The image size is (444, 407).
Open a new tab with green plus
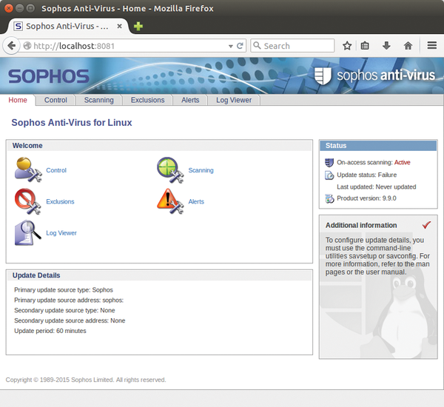point(138,27)
